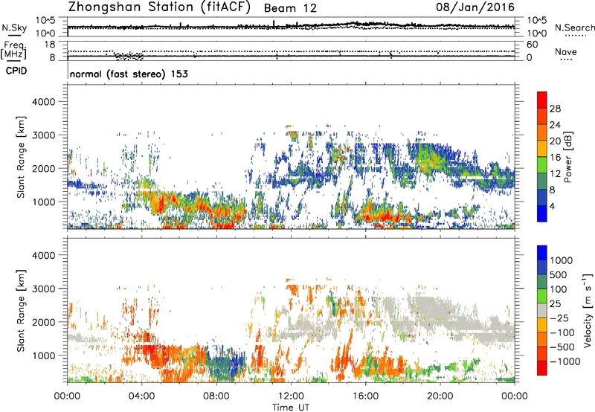
Task: Click the '12:00' time axis tick
Action: 291,396
